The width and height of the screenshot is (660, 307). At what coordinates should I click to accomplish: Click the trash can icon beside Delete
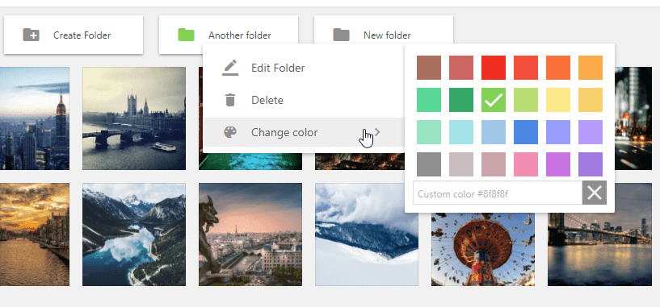tap(229, 100)
